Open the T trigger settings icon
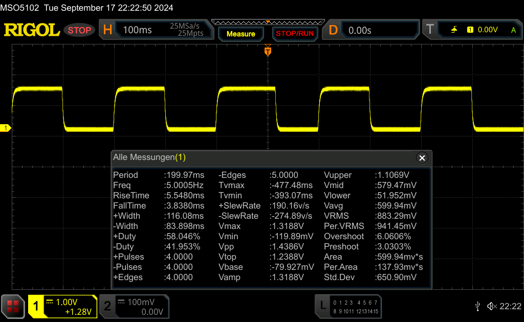Screen dimensions: 524x322 click(430, 29)
